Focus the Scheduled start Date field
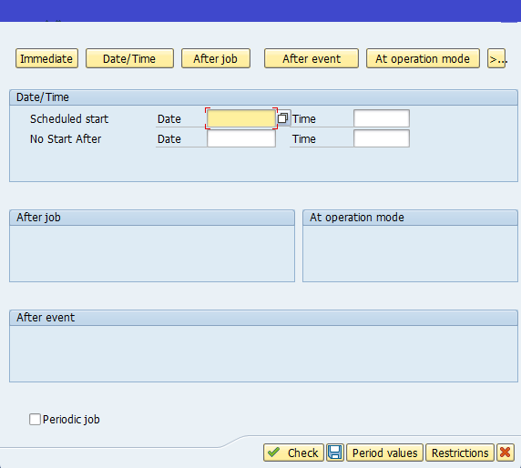The image size is (521, 468). [241, 118]
